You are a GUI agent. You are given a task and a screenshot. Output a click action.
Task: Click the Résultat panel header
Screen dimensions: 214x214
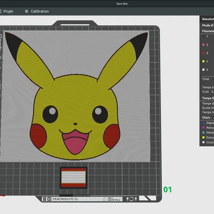coord(208,19)
